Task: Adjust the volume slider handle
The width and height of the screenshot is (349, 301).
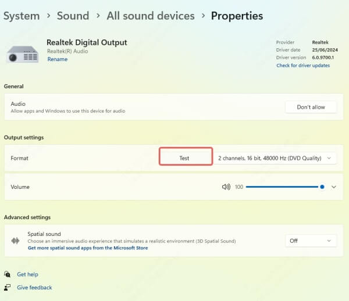Action: pyautogui.click(x=322, y=187)
